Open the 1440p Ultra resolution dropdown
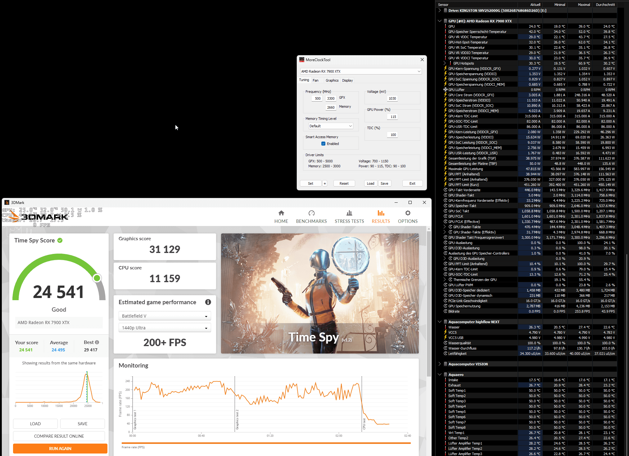The image size is (629, 456). (165, 328)
